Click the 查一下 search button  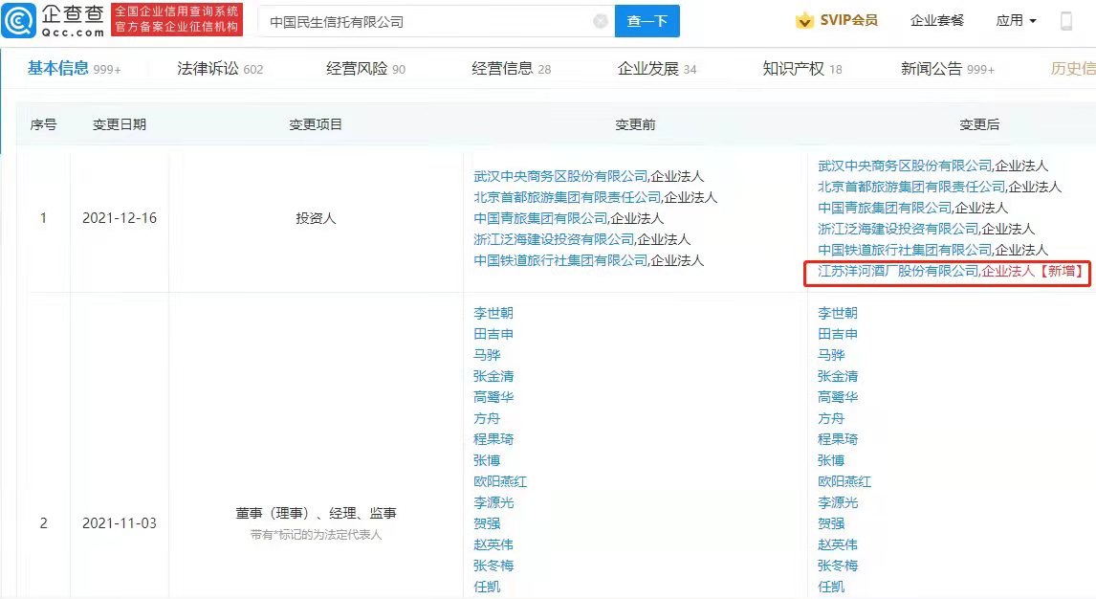click(647, 21)
